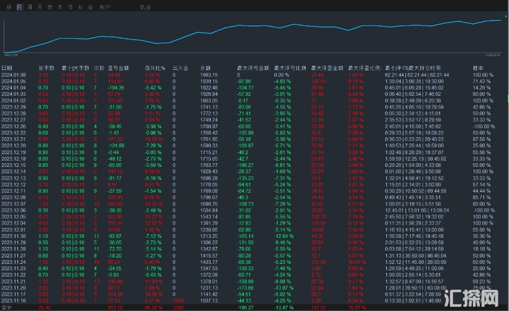
Task: Sort by 总手数 column header
Action: (x=46, y=68)
